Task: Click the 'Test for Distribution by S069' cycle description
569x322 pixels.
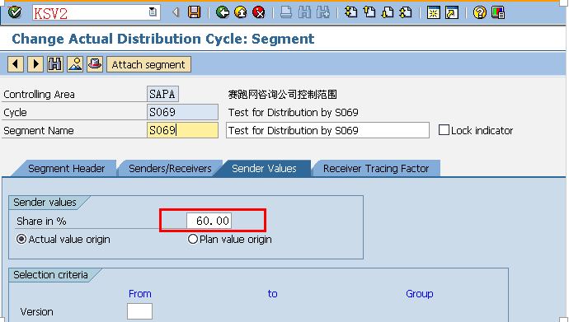Action: point(294,112)
